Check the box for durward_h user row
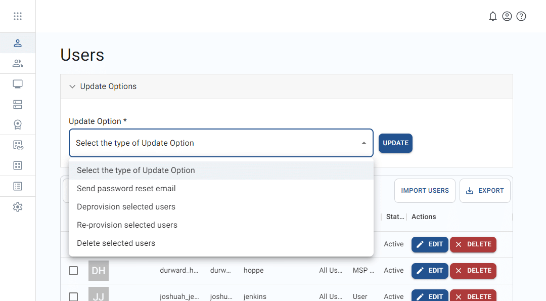Viewport: 546px width, 301px height. [73, 271]
